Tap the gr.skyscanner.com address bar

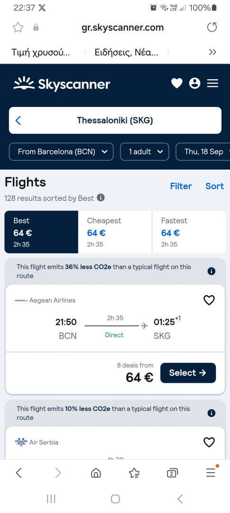(122, 28)
